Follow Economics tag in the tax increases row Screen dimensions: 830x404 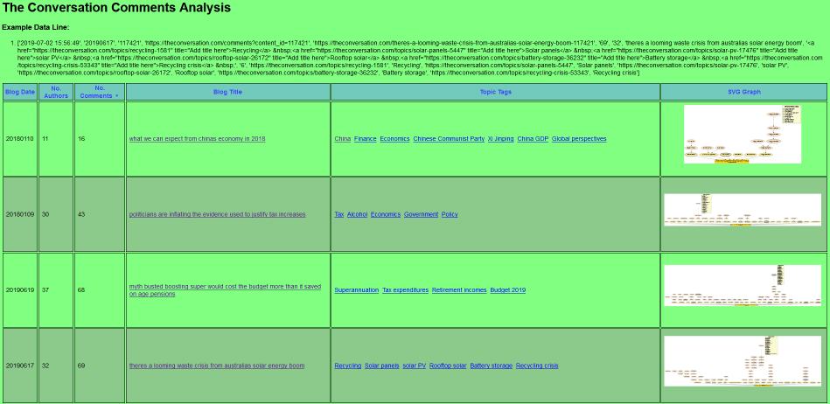pyautogui.click(x=386, y=214)
